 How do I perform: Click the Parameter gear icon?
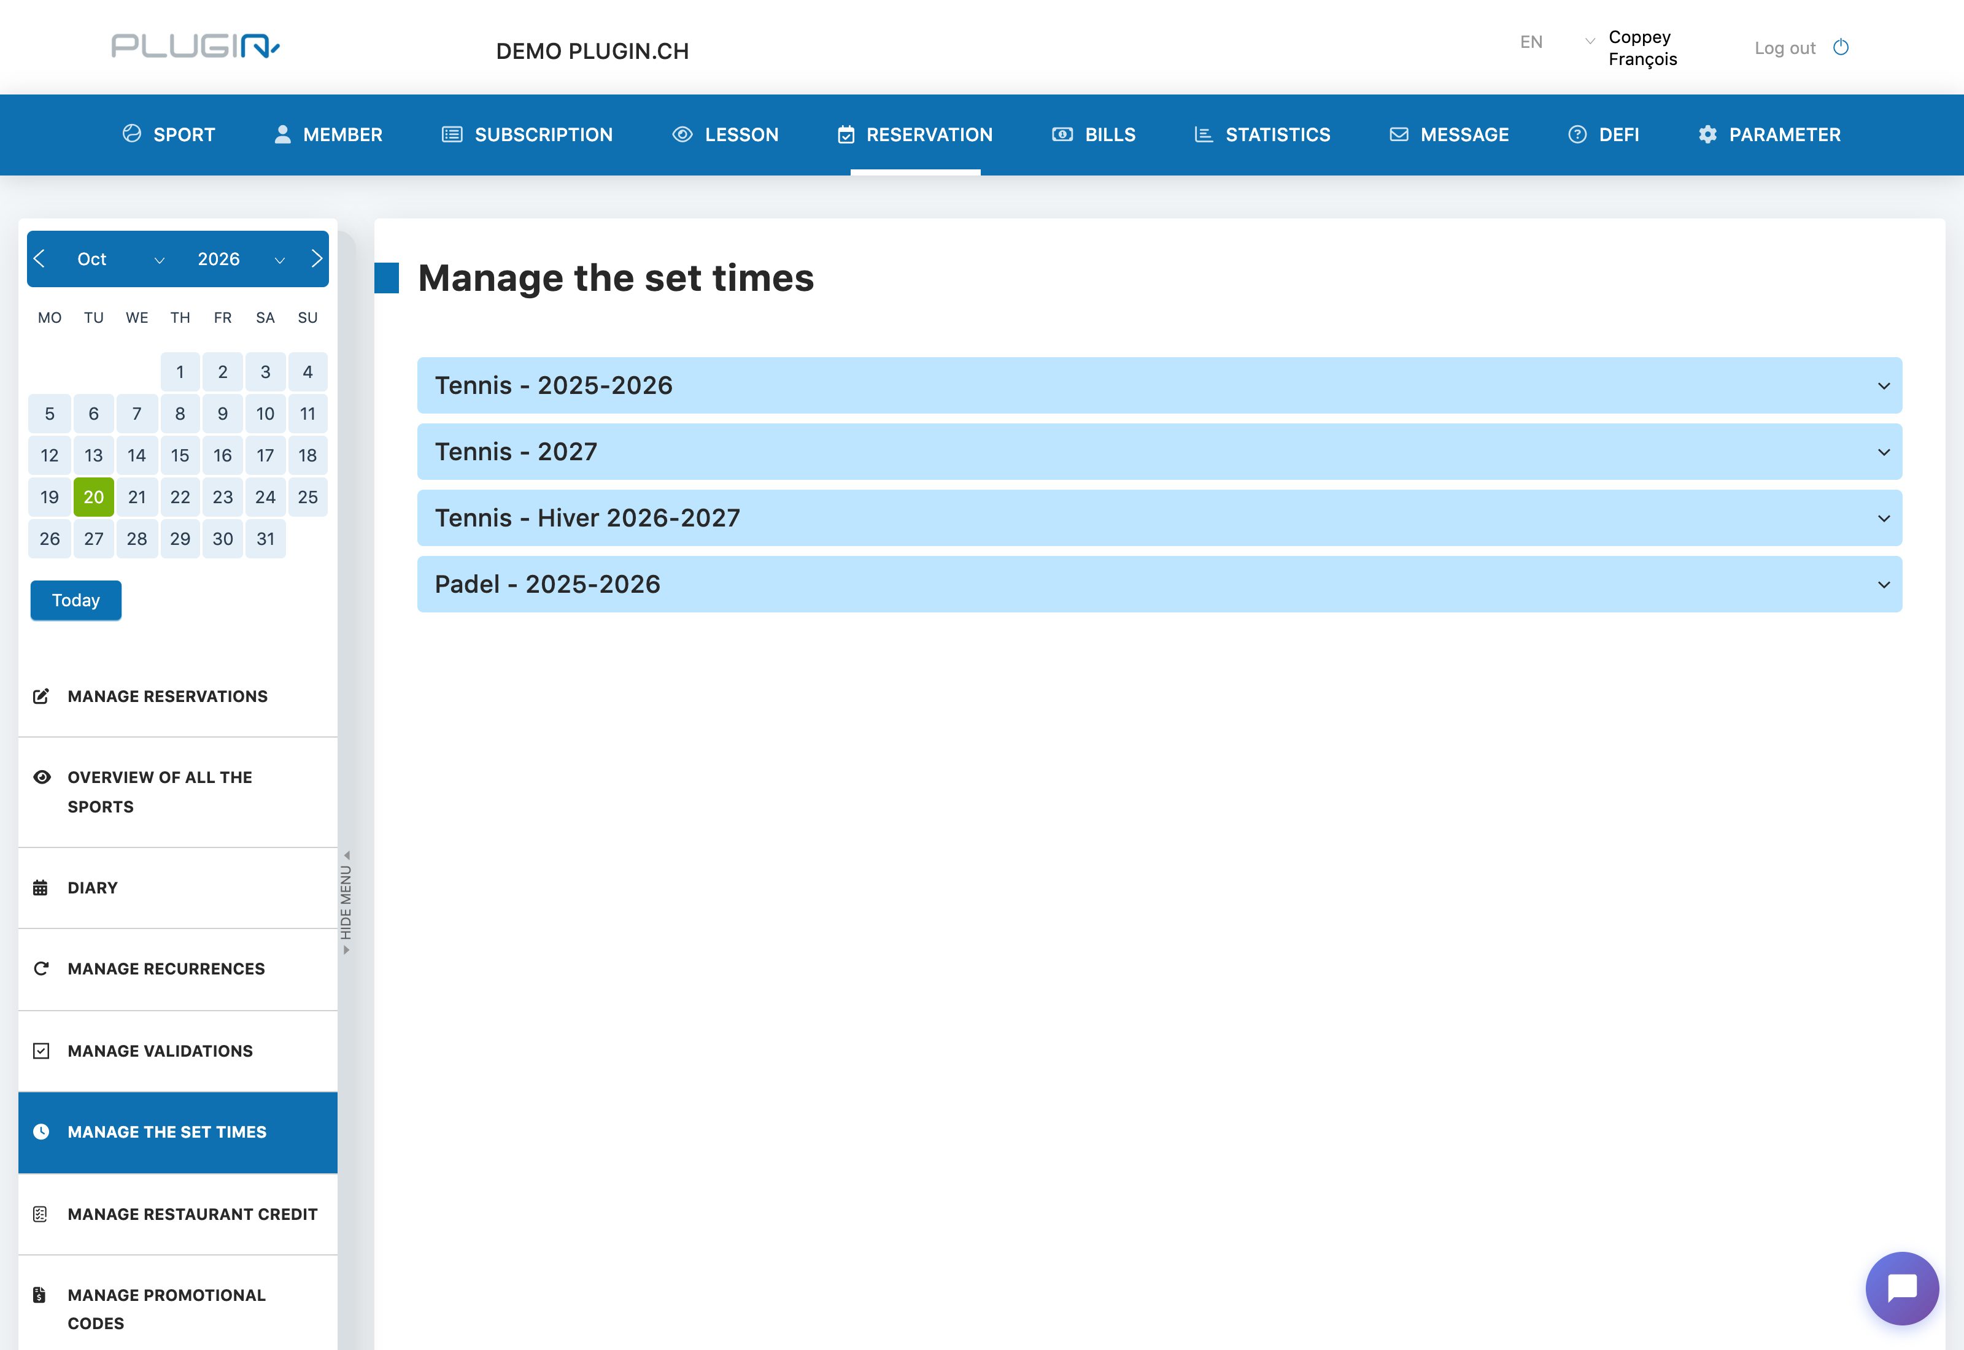tap(1707, 134)
